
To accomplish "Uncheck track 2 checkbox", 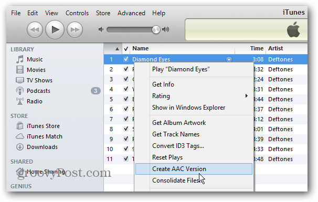I will [126, 69].
